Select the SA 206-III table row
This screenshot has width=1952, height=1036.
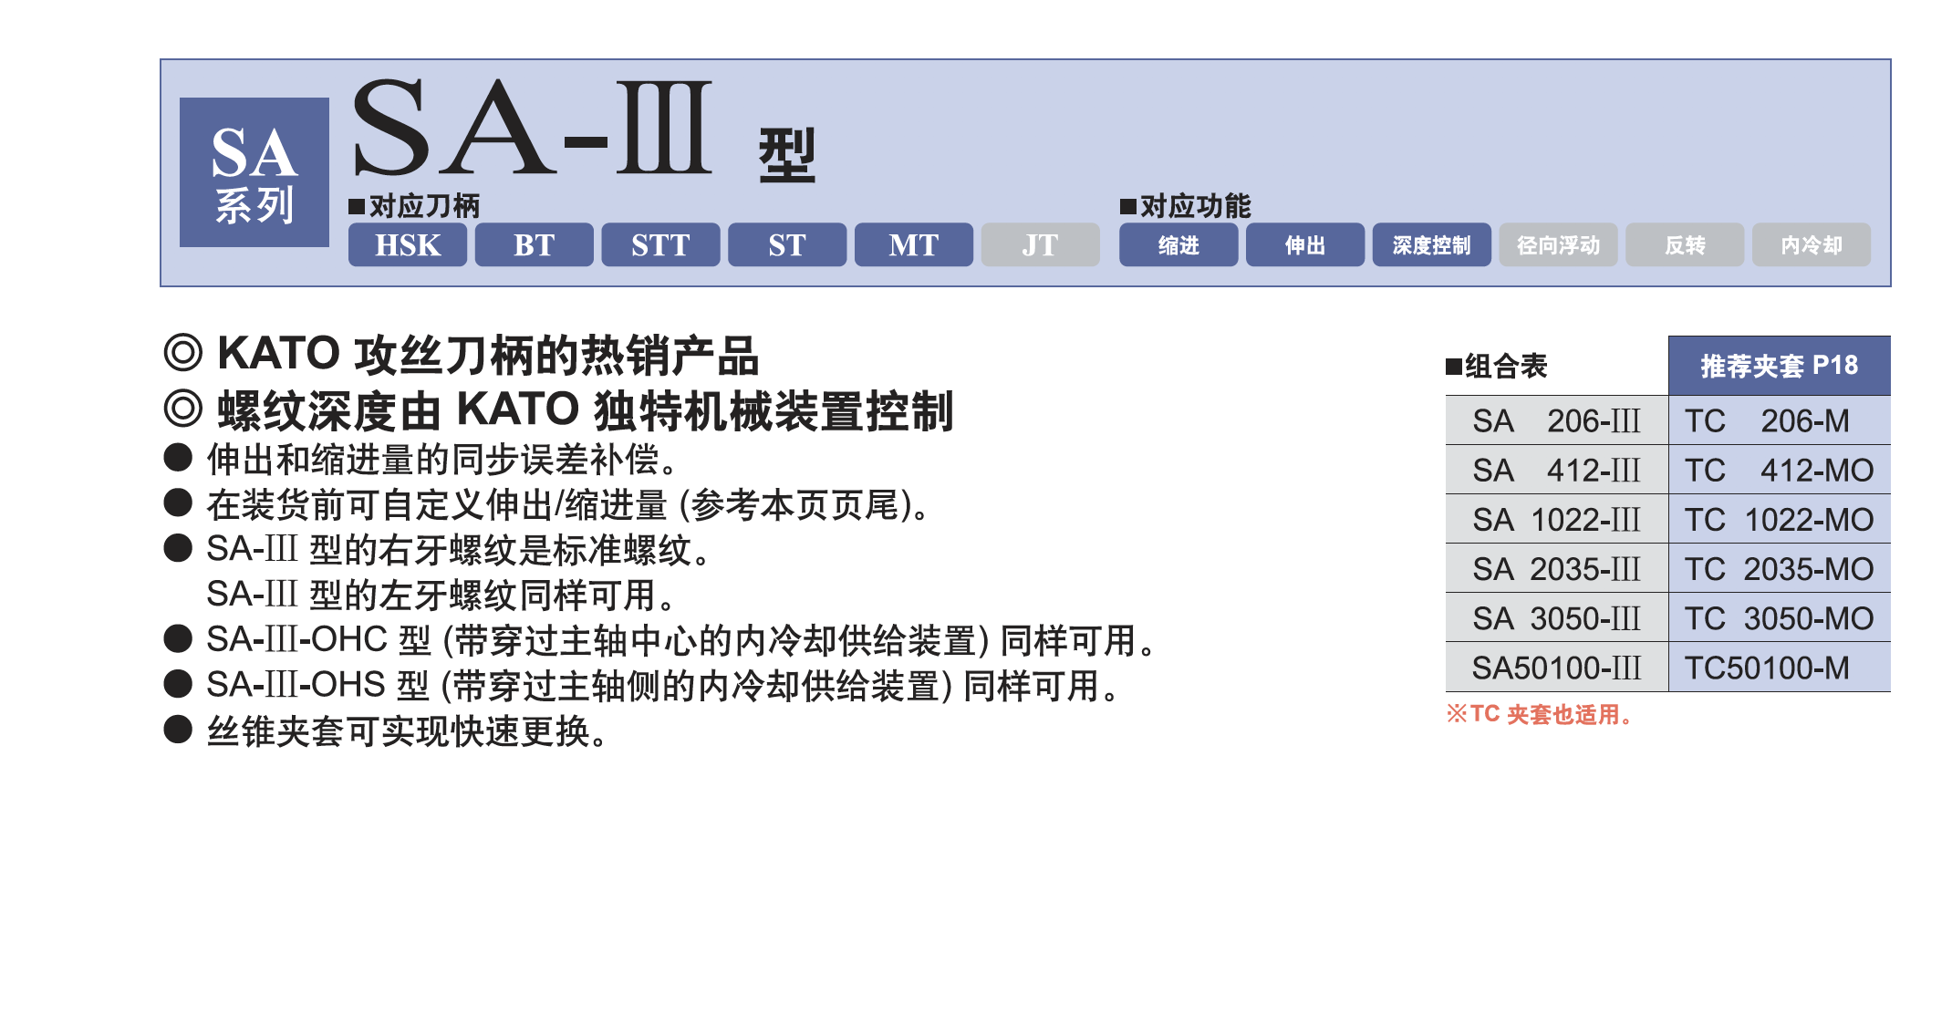pyautogui.click(x=1556, y=421)
